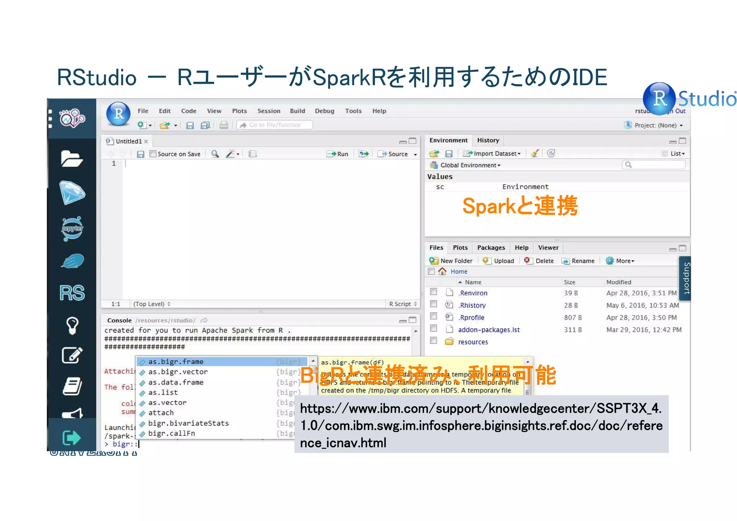Open the Project (None) dropdown

653,125
